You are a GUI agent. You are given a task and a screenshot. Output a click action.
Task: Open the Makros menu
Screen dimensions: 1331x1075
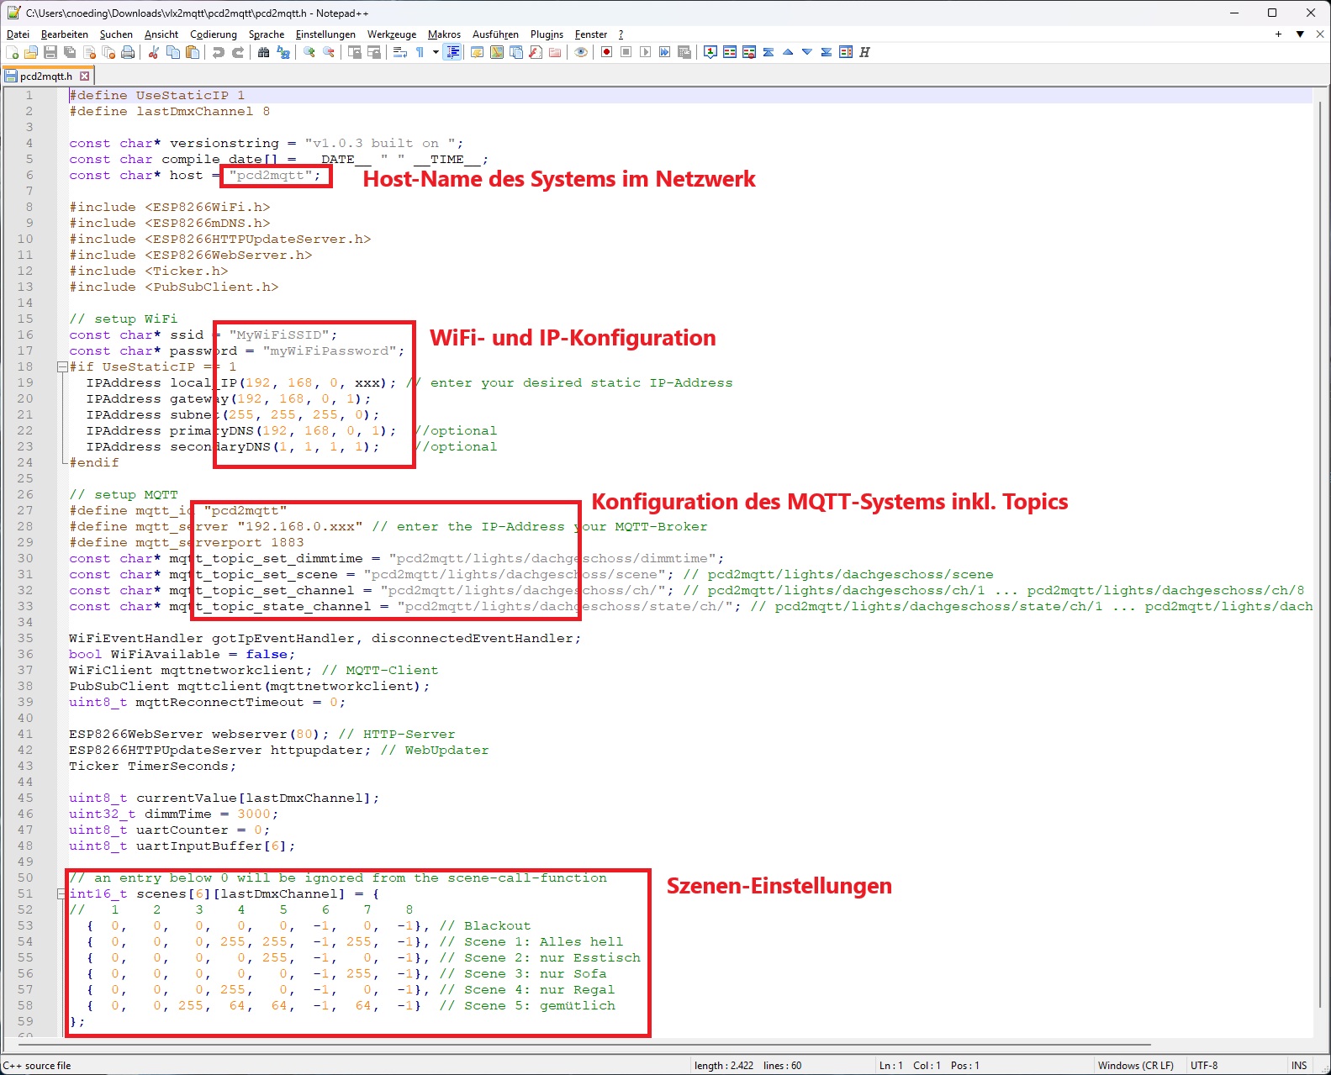pos(444,34)
